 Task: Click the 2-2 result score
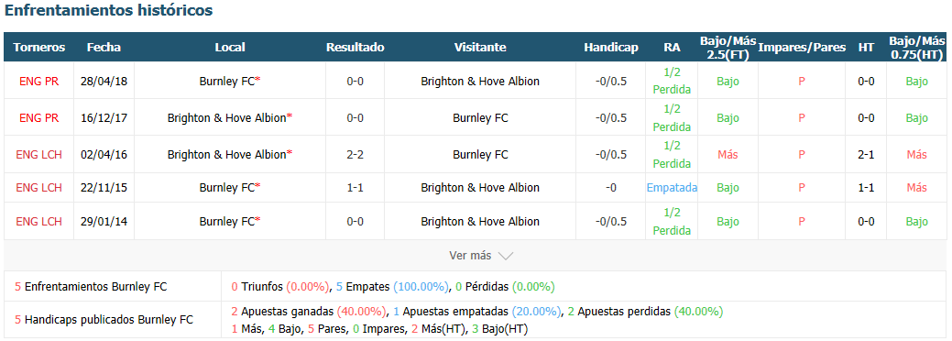(356, 154)
